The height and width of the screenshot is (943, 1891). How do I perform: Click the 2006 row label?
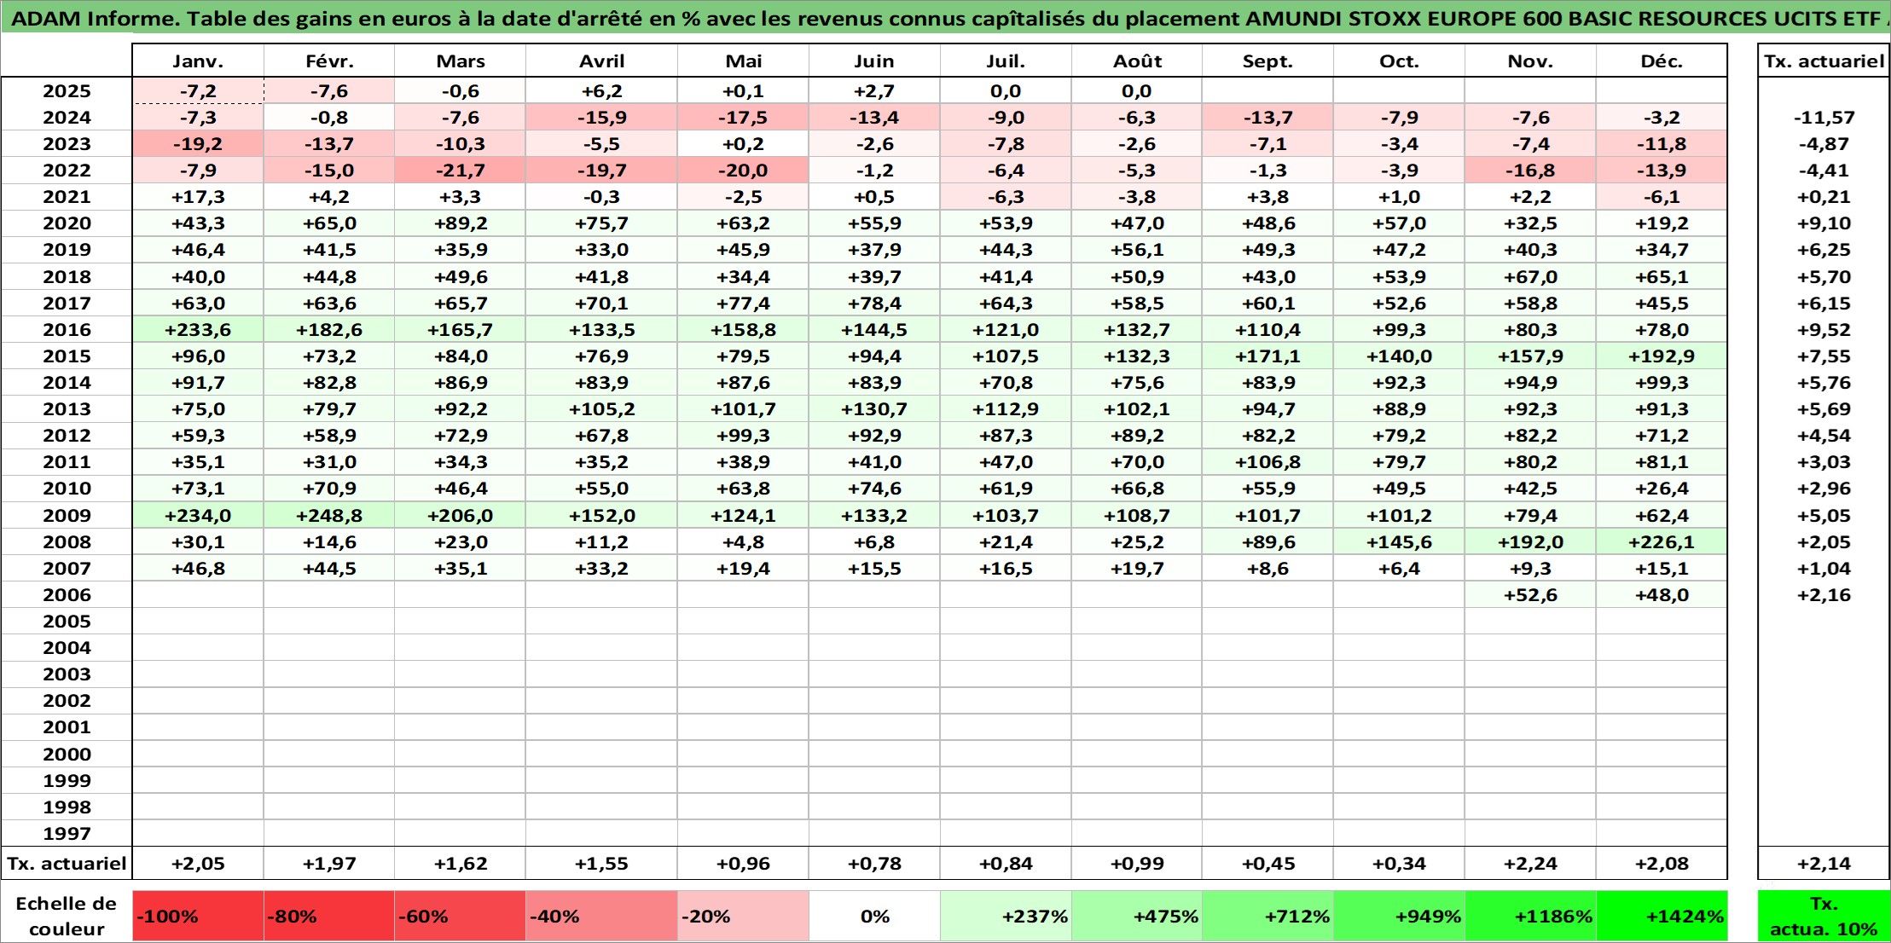67,595
